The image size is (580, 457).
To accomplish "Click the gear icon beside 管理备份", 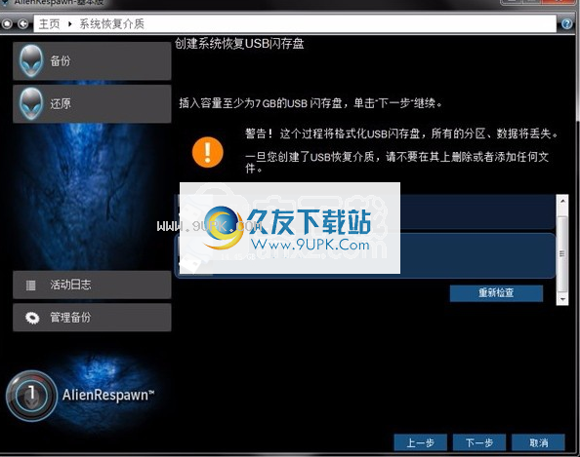I will pos(32,318).
